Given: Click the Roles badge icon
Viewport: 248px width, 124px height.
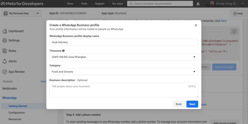Looking at the screenshot, I should [x=5, y=51].
